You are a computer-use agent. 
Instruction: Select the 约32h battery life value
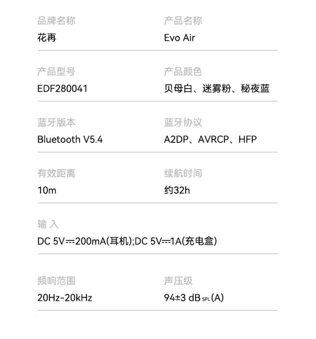[x=177, y=190]
